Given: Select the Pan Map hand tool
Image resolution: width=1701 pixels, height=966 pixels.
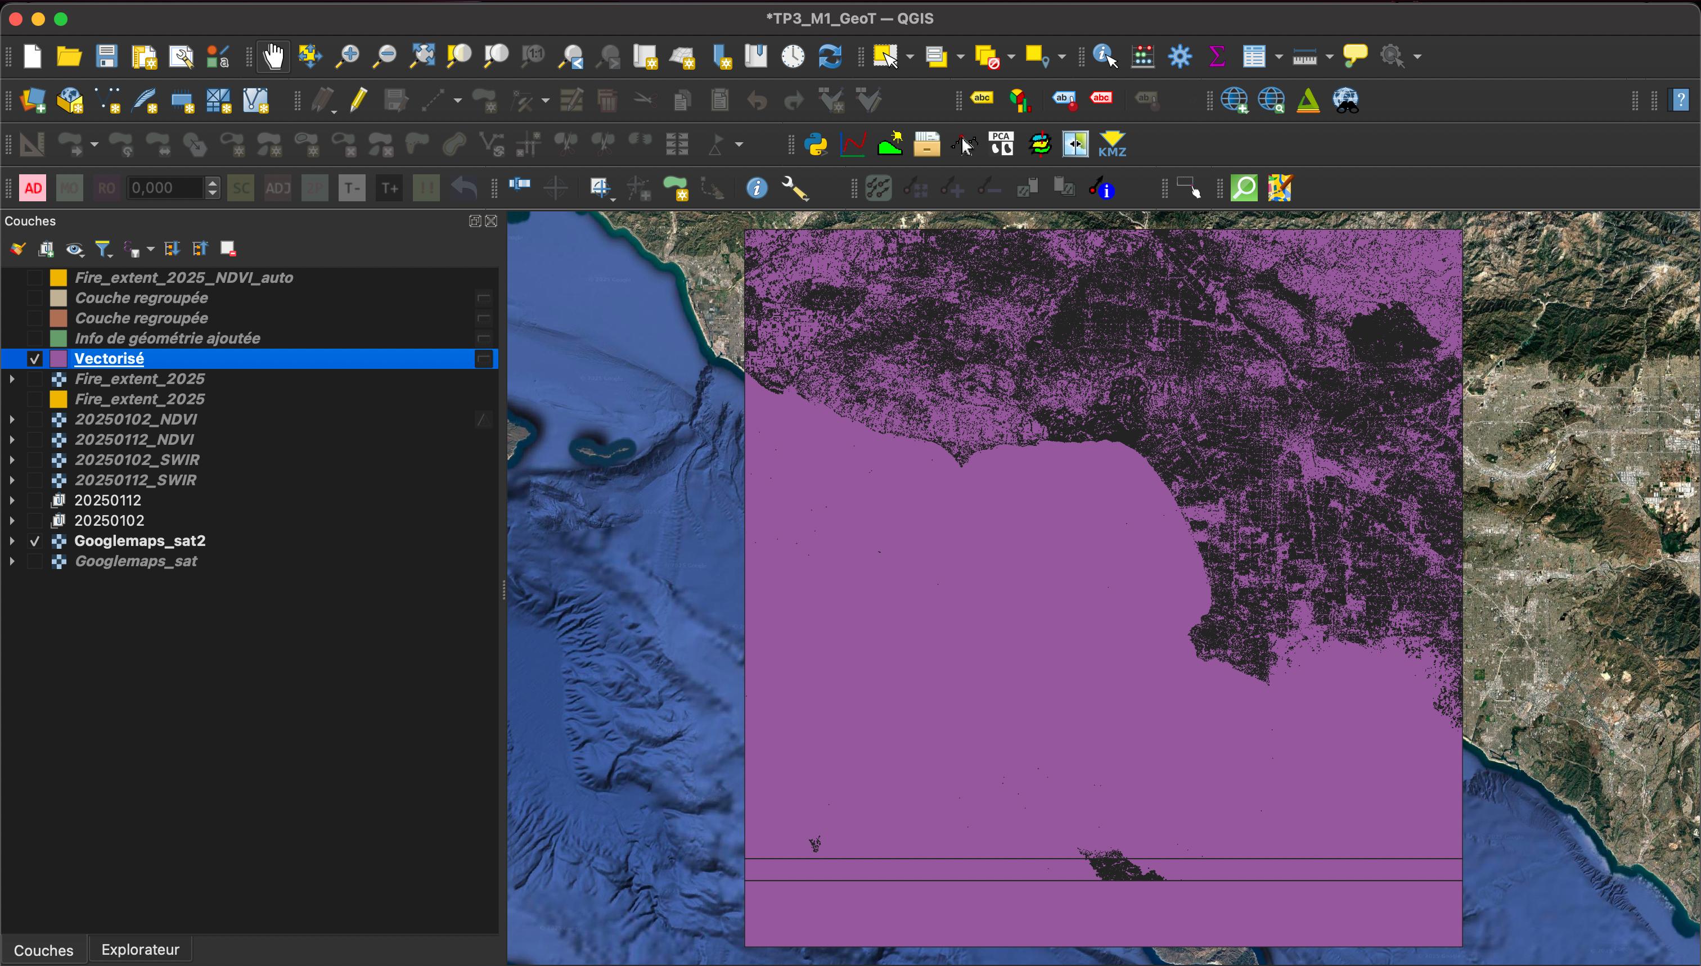Looking at the screenshot, I should (273, 56).
